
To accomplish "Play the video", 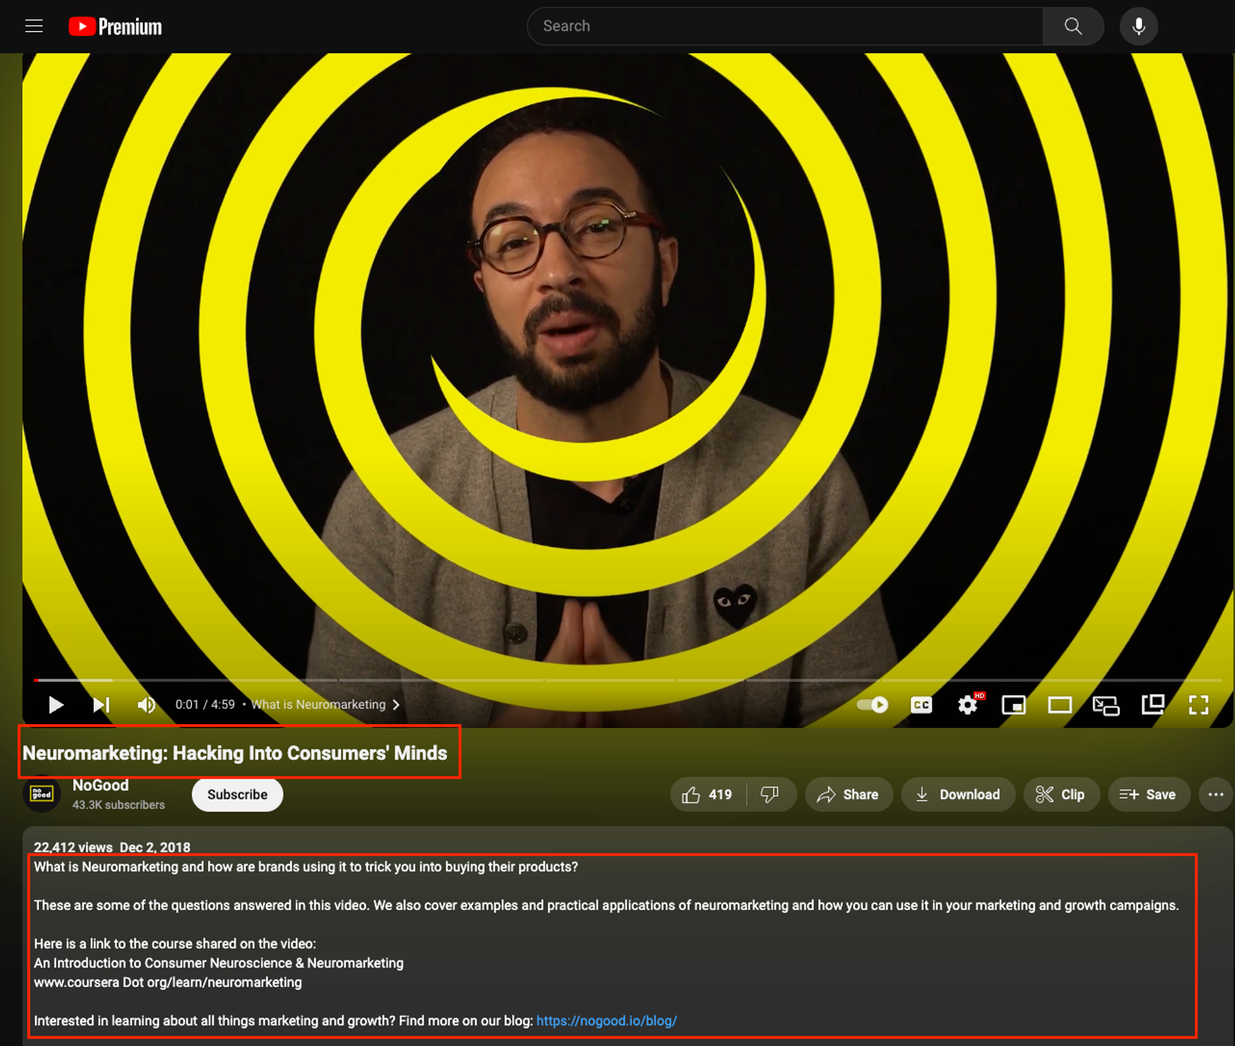I will tap(56, 705).
